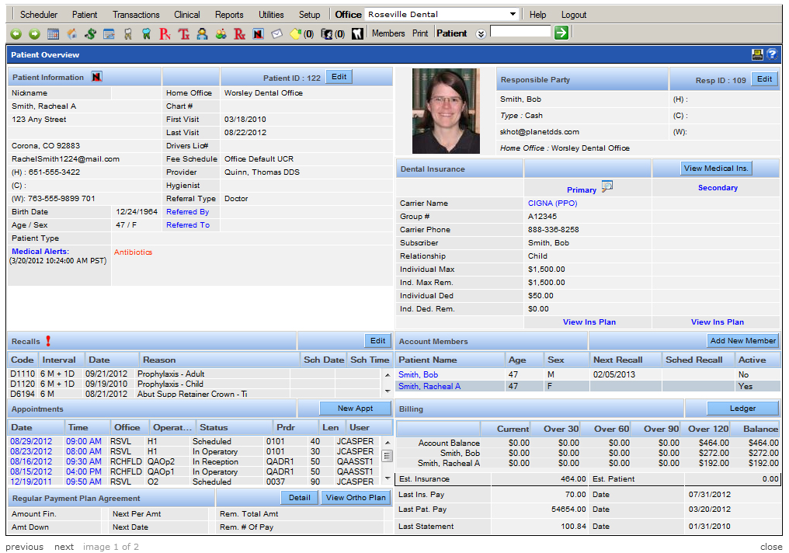Open the Referred By link

click(x=188, y=212)
